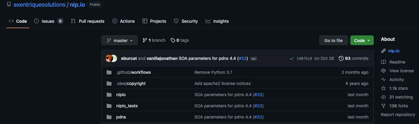Open the green Code dropdown button
419x124 pixels.
coord(362,40)
